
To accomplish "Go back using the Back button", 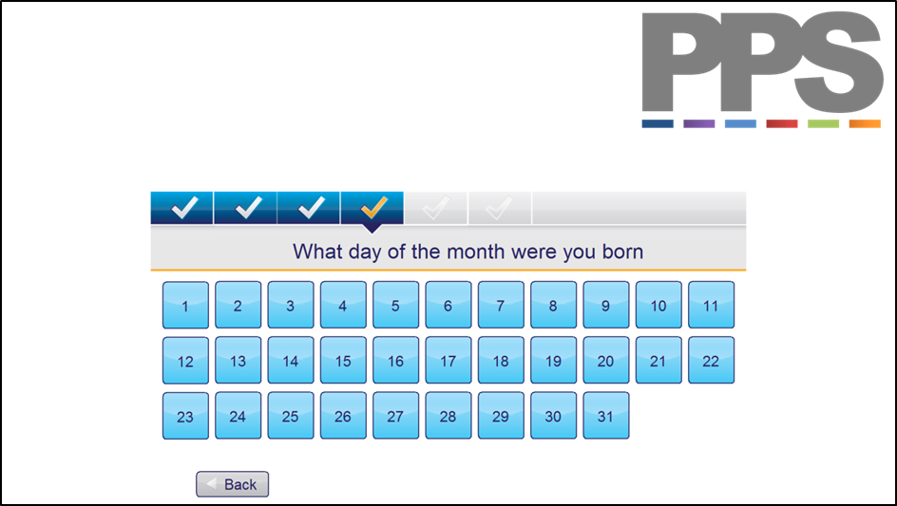I will 232,484.
